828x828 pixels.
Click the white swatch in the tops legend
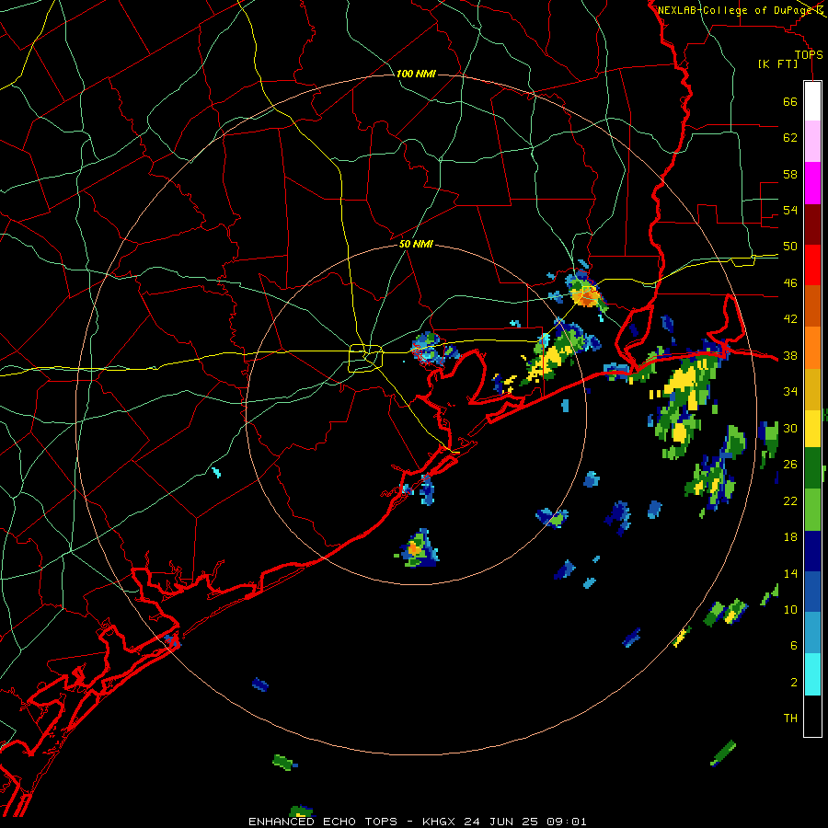(812, 101)
